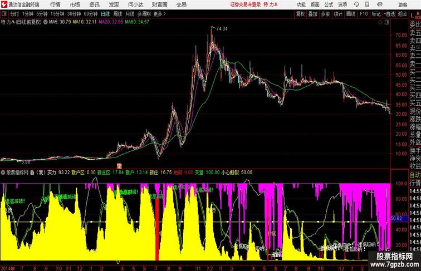Click the 实力: 93.22 indicator value

tap(58, 173)
